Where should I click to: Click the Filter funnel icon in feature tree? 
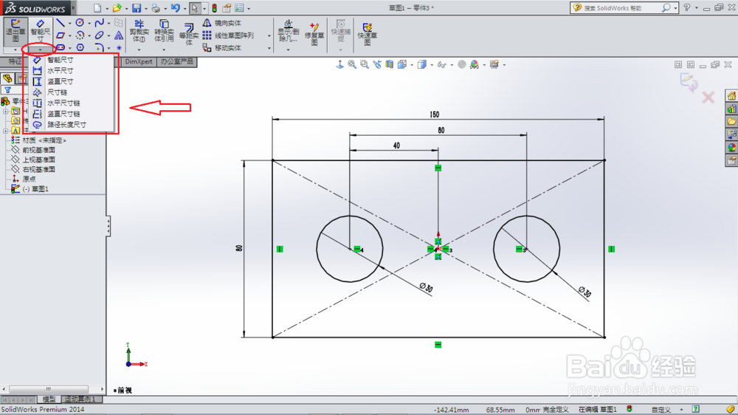[8, 89]
